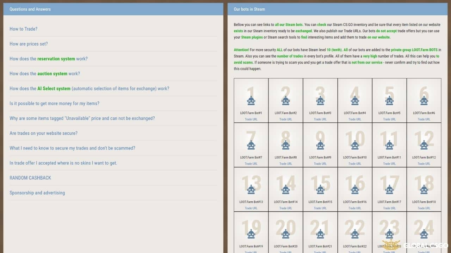Click the LOOT.Farm Bot#18 robot icon
The height and width of the screenshot is (253, 451).
click(424, 190)
